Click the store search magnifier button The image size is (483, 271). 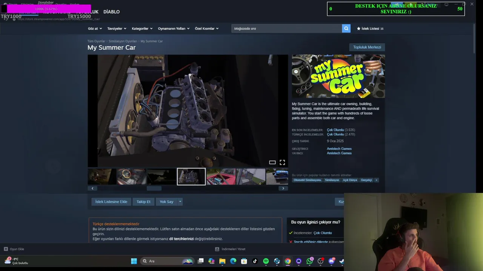(346, 29)
